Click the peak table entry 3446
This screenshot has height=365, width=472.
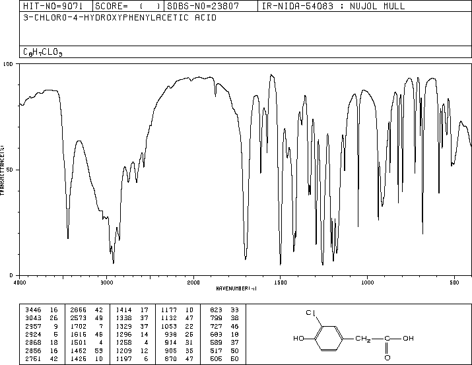pyautogui.click(x=33, y=310)
